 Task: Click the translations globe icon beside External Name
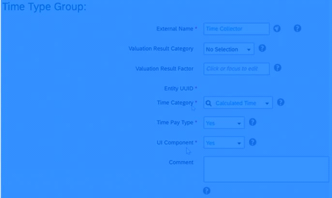coord(277,28)
